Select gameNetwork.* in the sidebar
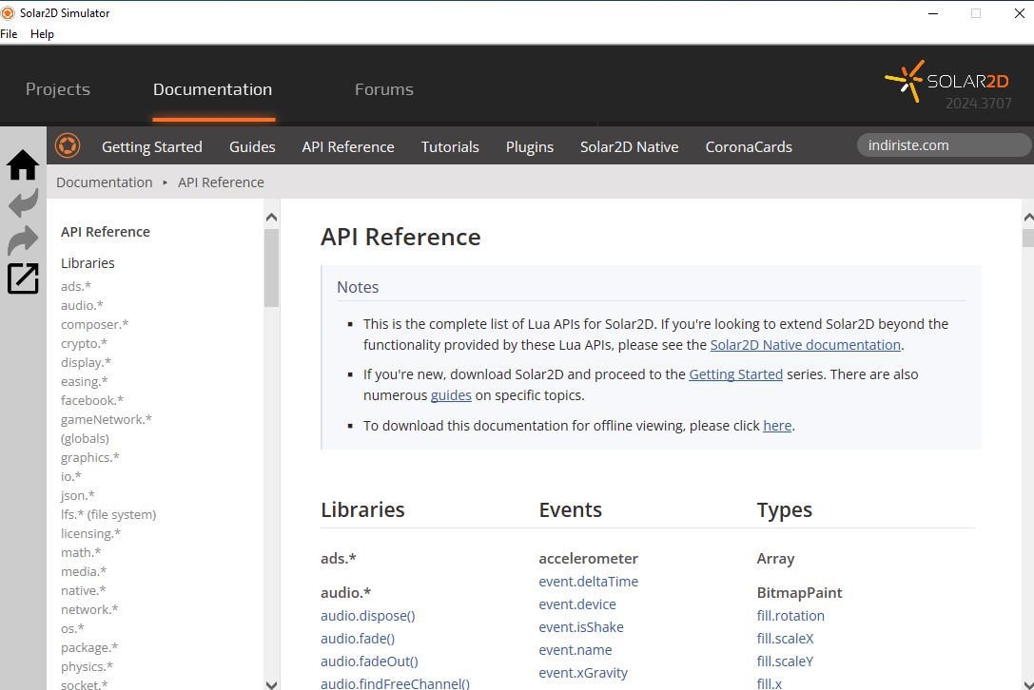The height and width of the screenshot is (690, 1034). point(107,419)
